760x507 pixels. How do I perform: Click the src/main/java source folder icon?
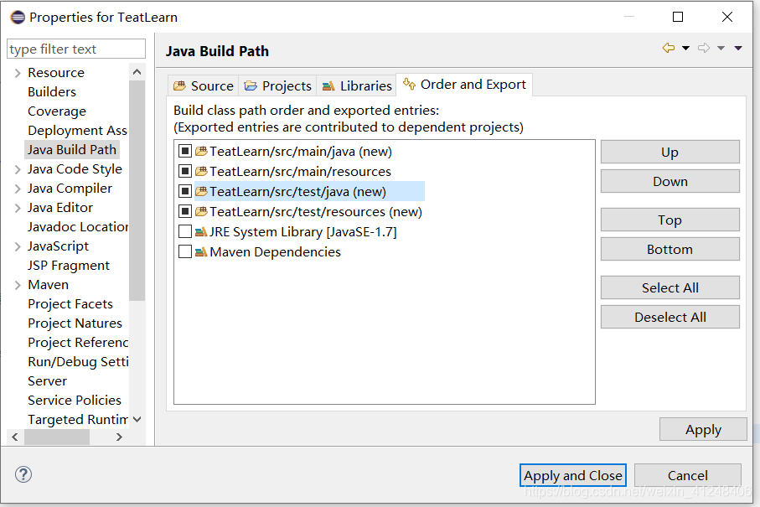[x=201, y=152]
